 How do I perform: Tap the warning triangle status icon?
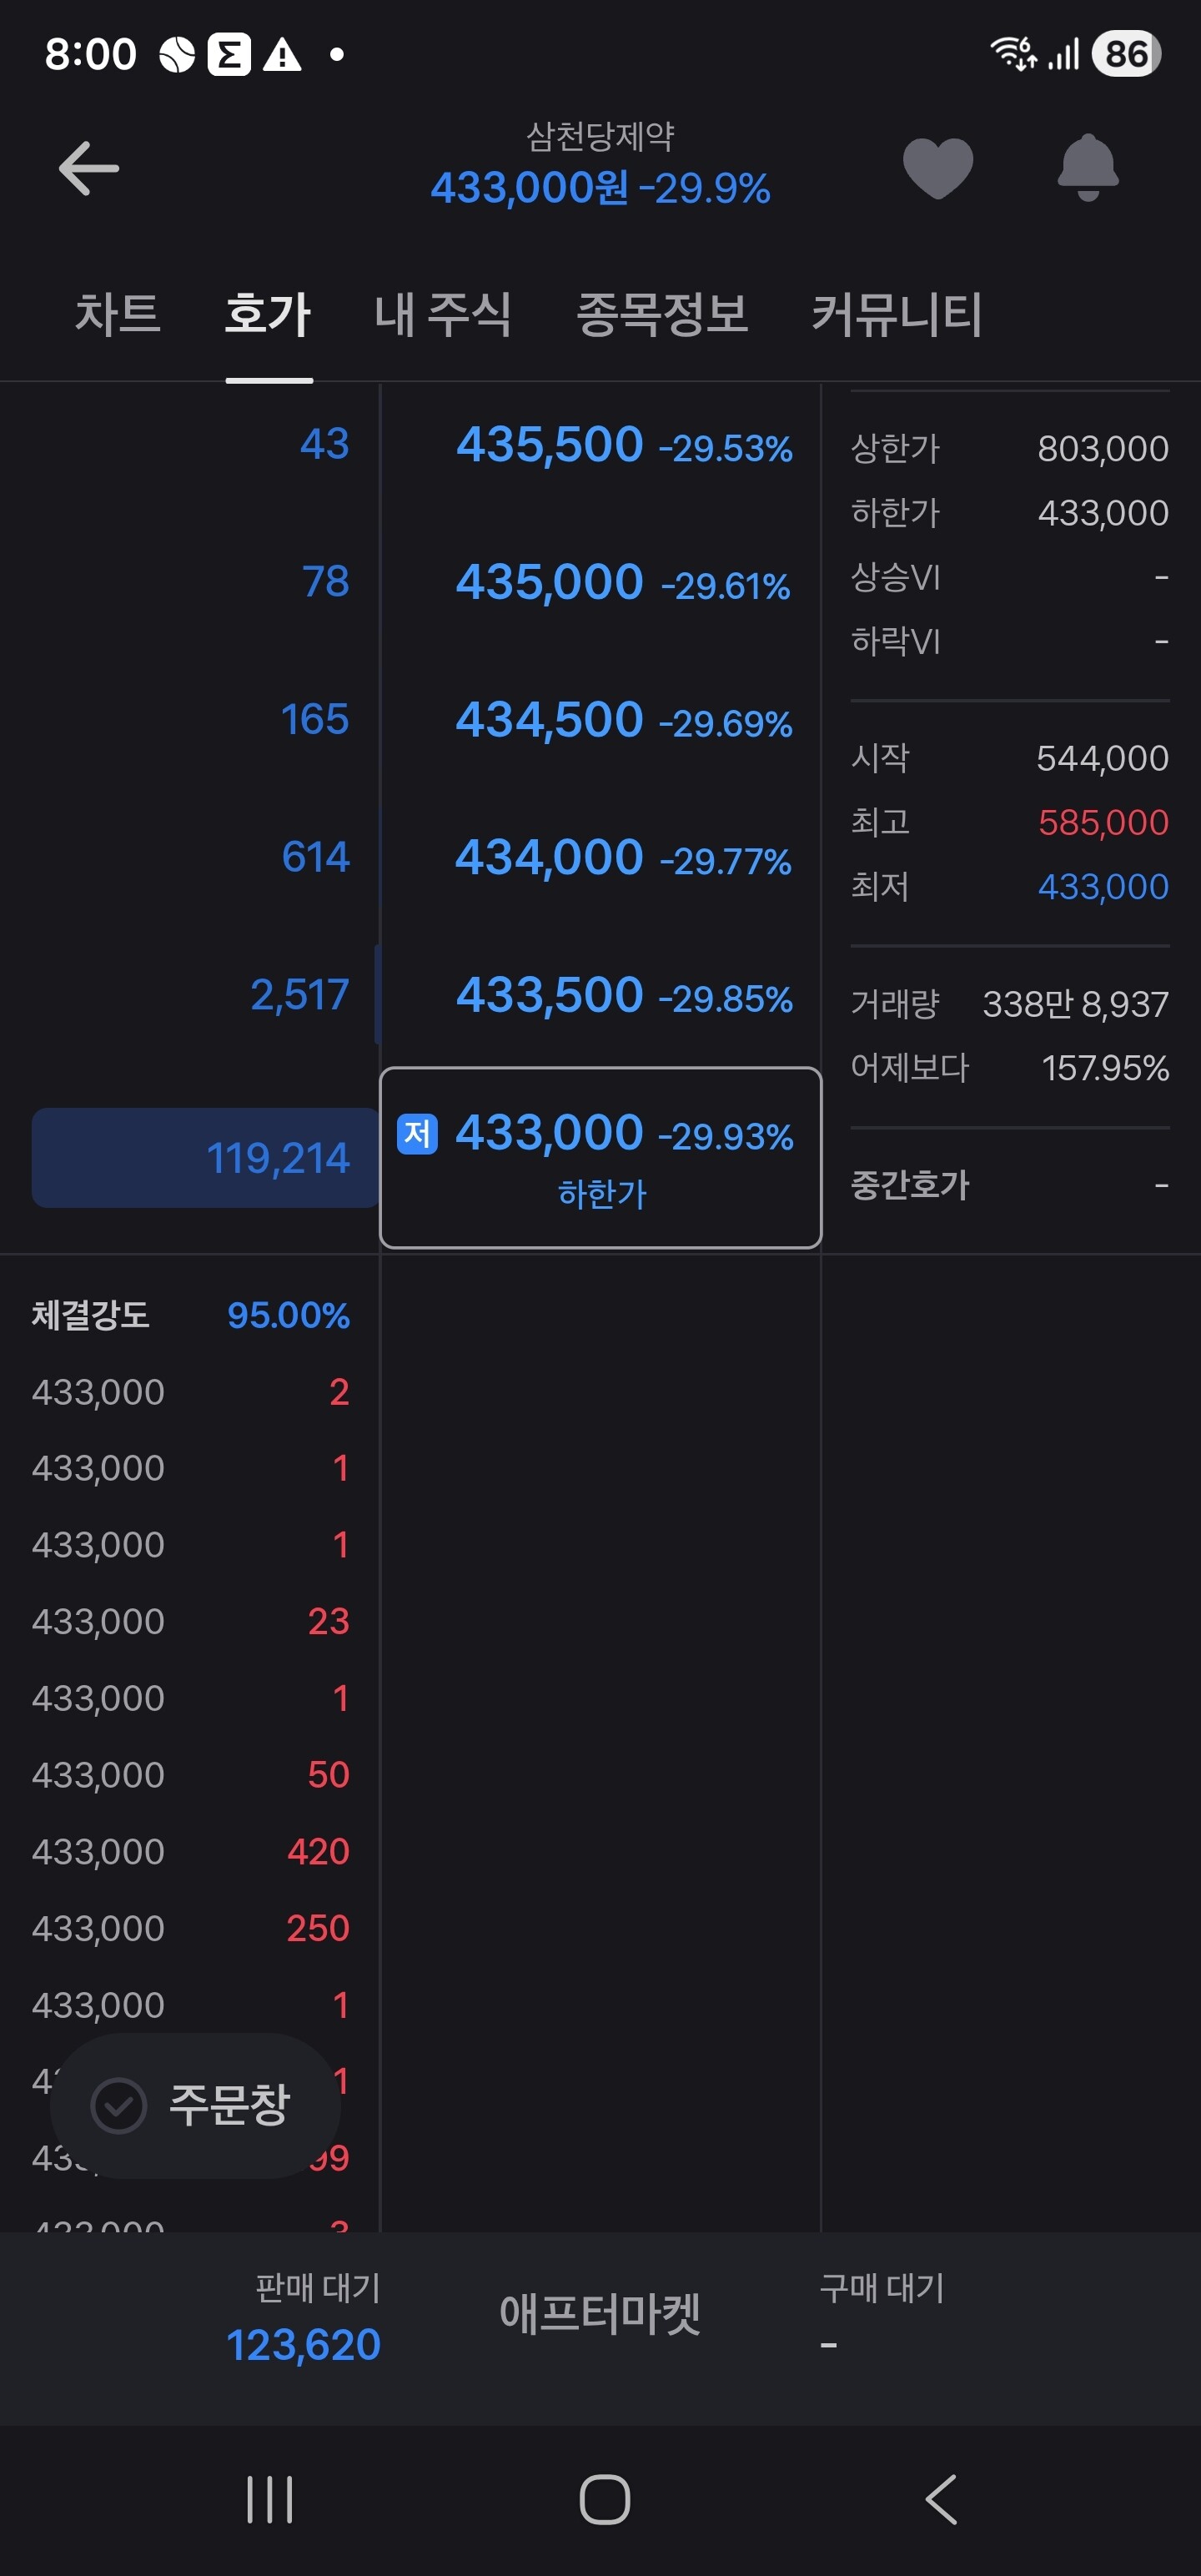click(x=282, y=55)
